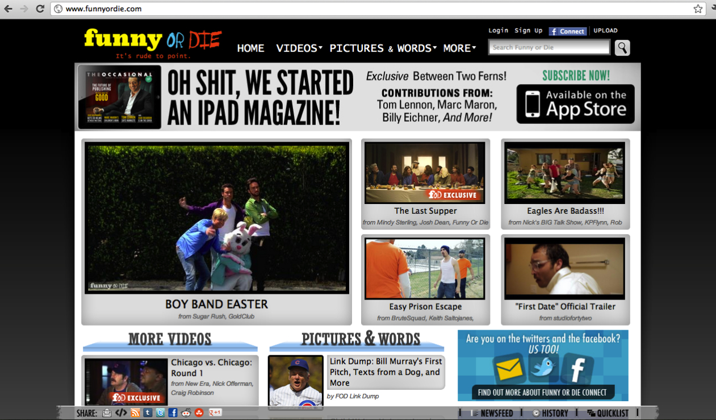
Task: Click the "First Date" Official Trailer title
Action: click(565, 306)
